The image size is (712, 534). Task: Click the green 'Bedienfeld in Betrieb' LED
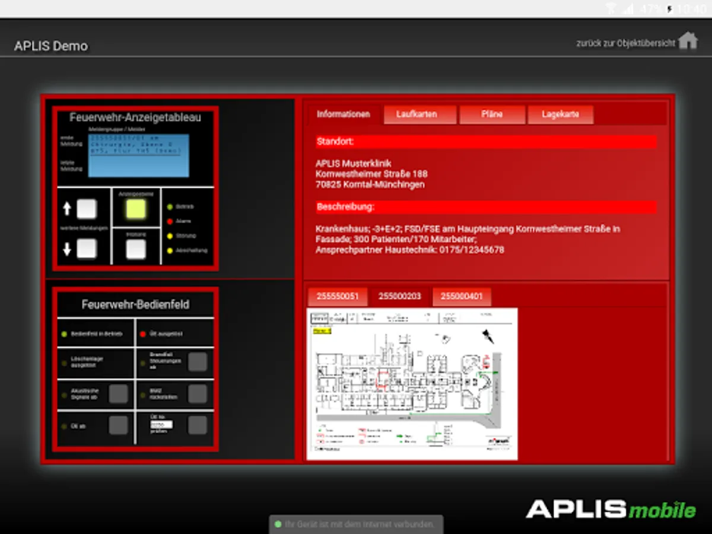click(x=64, y=334)
